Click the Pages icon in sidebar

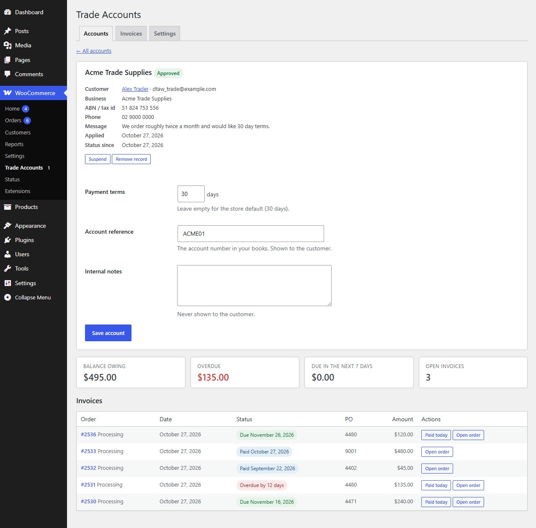pyautogui.click(x=8, y=60)
